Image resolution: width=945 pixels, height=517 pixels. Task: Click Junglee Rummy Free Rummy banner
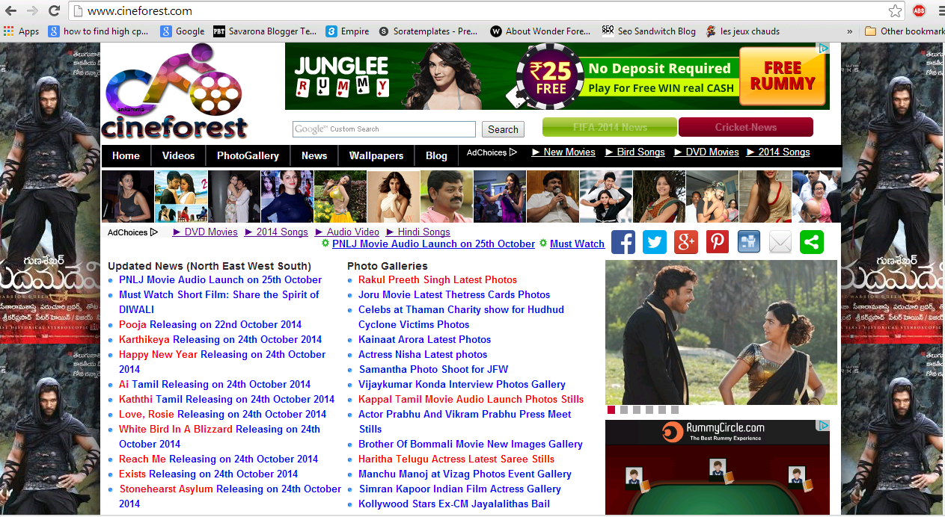(x=557, y=76)
